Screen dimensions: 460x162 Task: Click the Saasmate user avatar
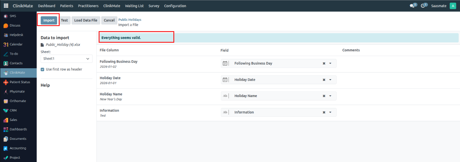coord(453,6)
